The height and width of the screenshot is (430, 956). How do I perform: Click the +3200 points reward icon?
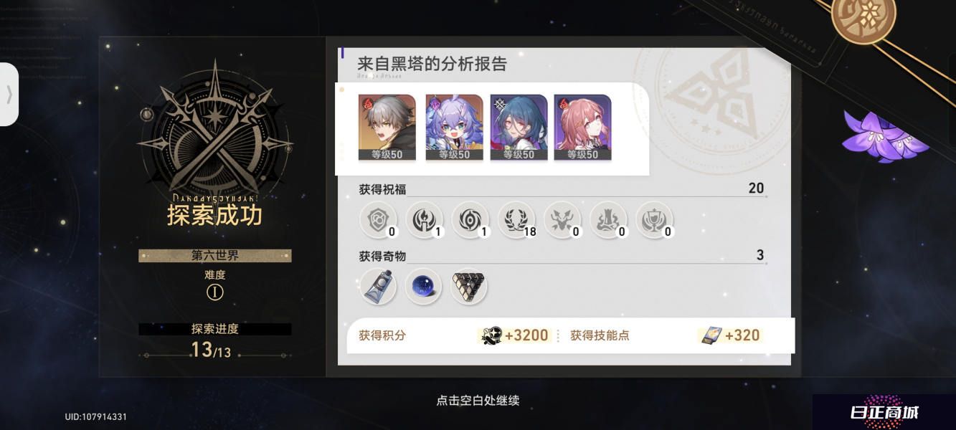click(491, 335)
